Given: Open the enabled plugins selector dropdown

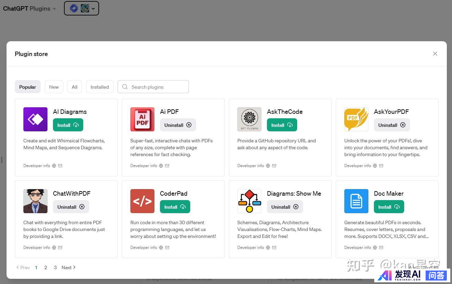Looking at the screenshot, I should pyautogui.click(x=82, y=8).
